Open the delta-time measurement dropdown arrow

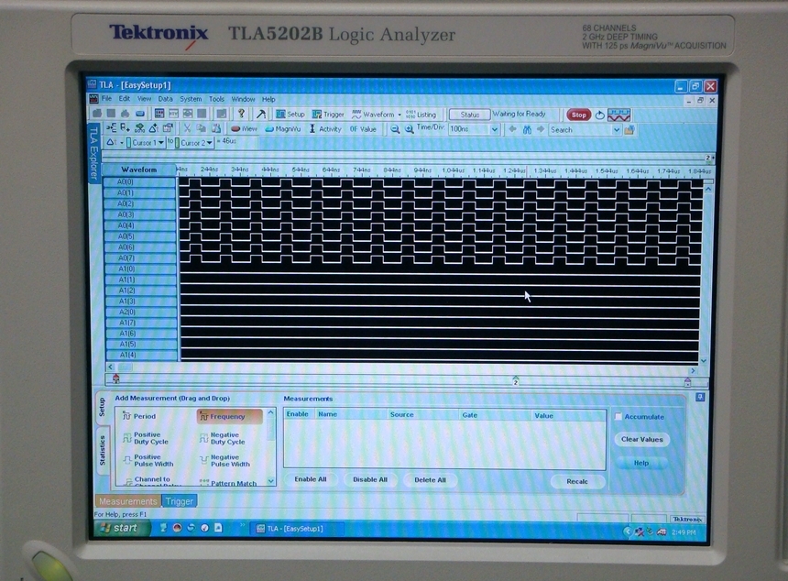tap(121, 143)
